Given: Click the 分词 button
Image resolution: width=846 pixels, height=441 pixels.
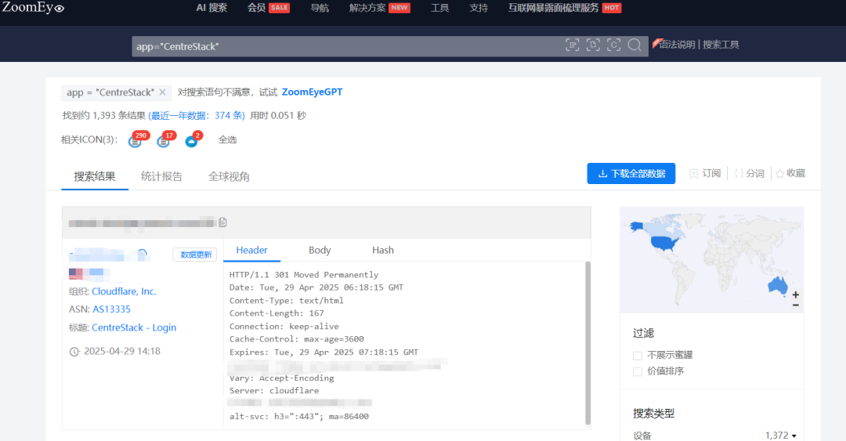Looking at the screenshot, I should click(750, 173).
